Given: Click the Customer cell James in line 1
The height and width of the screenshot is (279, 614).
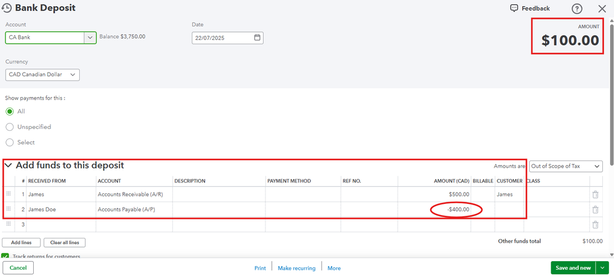Looking at the screenshot, I should coord(510,194).
